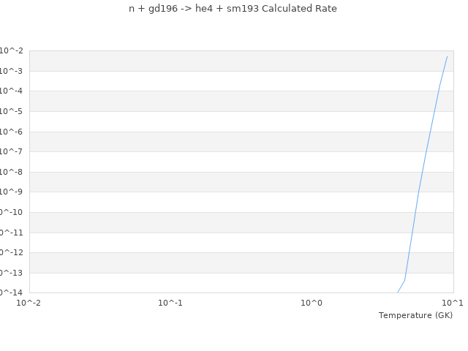Click the y-axis 10^-14 tick label
Image resolution: width=468 pixels, height=351 pixels.
(10, 292)
